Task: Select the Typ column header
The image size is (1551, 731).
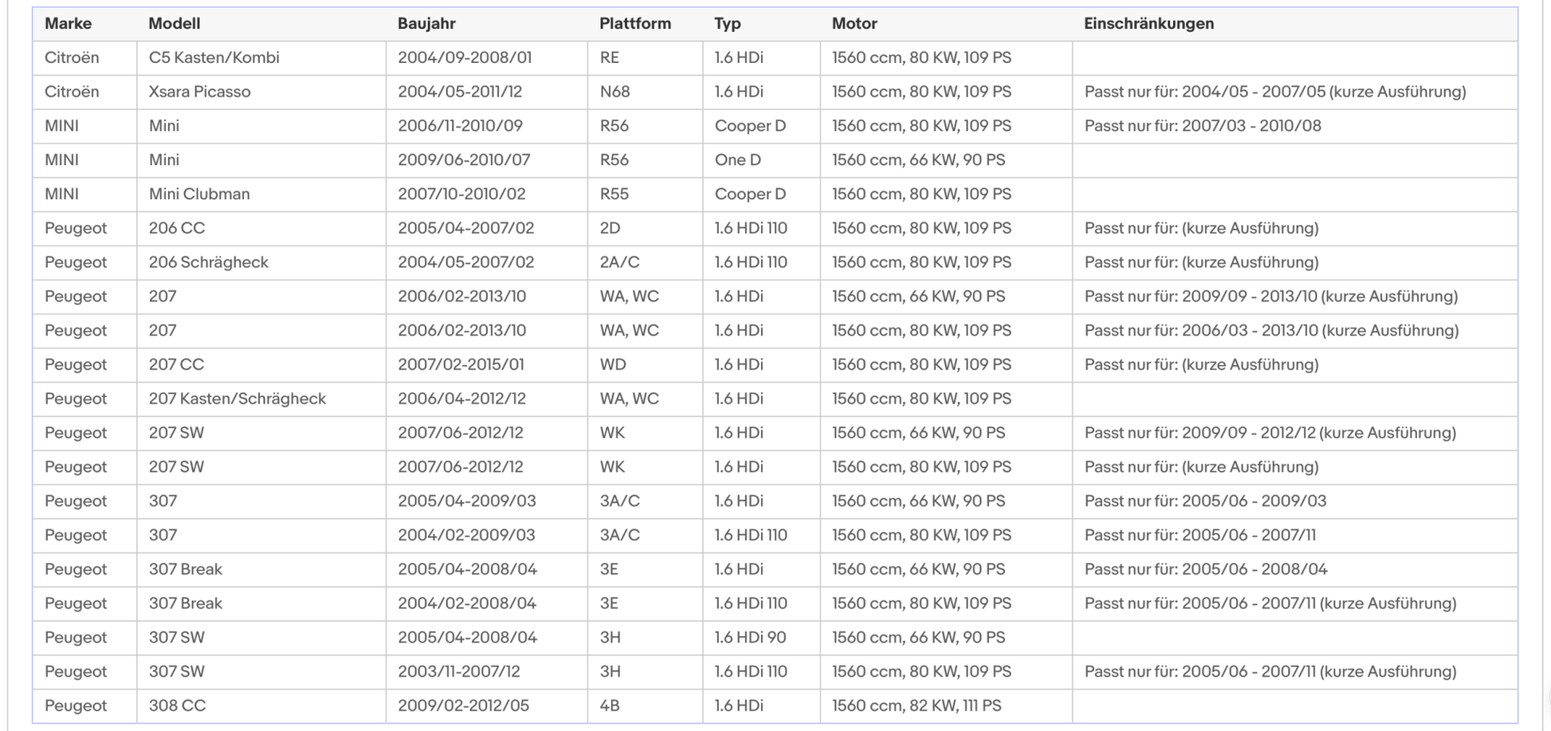Action: 727,24
